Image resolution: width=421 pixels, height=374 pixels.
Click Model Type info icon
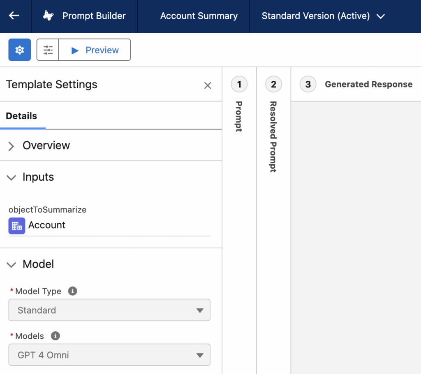tap(72, 291)
